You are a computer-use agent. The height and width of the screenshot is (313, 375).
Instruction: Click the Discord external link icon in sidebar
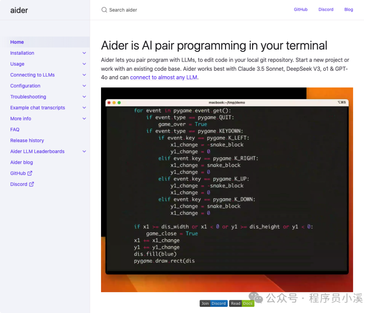pos(32,184)
